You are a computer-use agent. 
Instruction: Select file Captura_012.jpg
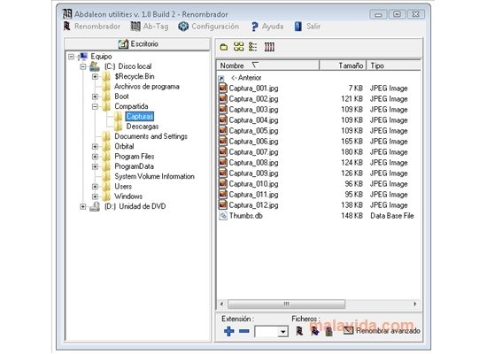(x=253, y=205)
